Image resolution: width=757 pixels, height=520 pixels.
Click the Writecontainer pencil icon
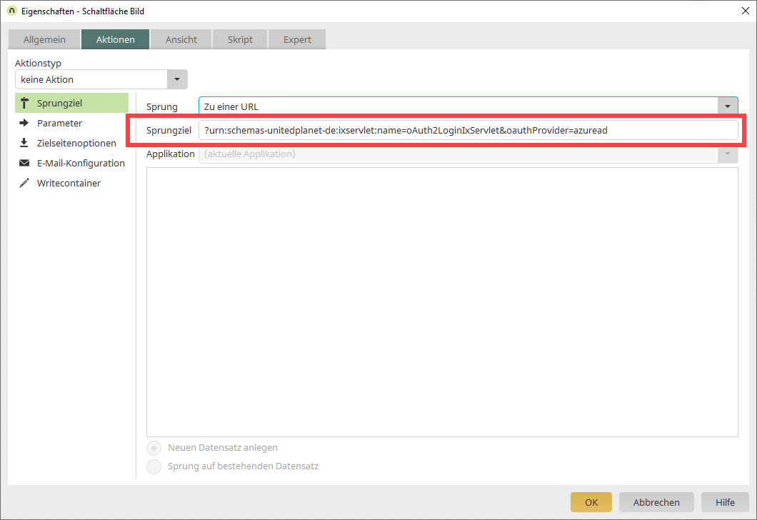(x=24, y=183)
